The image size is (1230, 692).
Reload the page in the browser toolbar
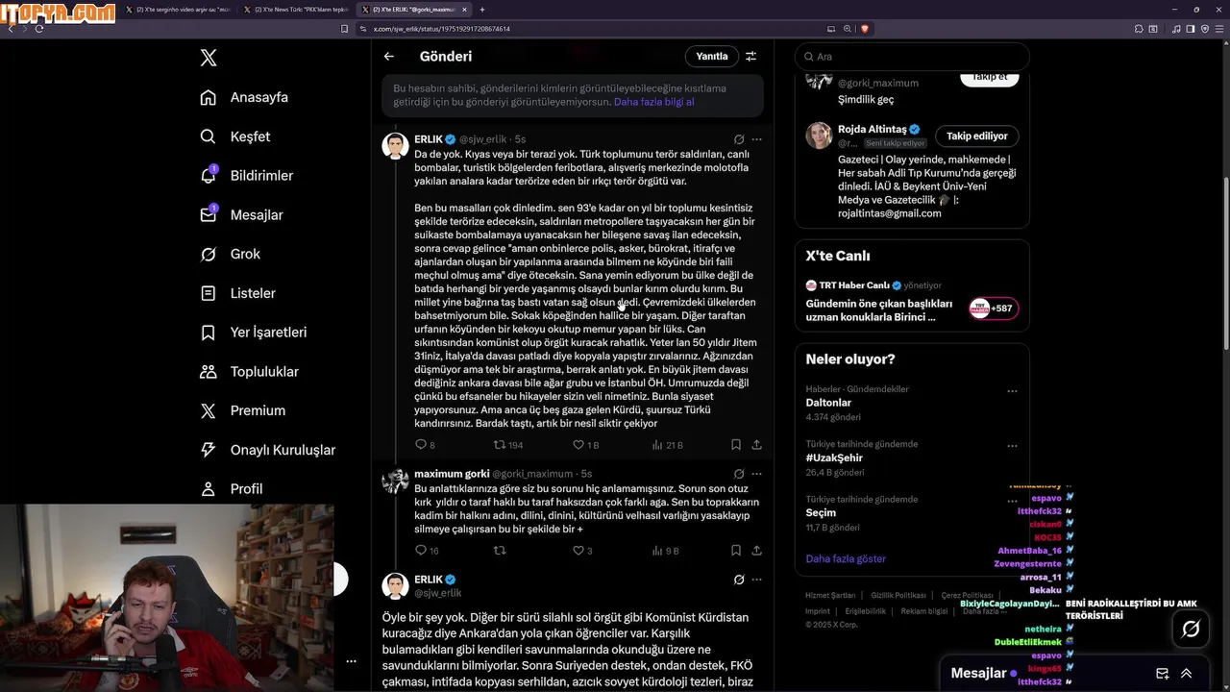coord(39,29)
